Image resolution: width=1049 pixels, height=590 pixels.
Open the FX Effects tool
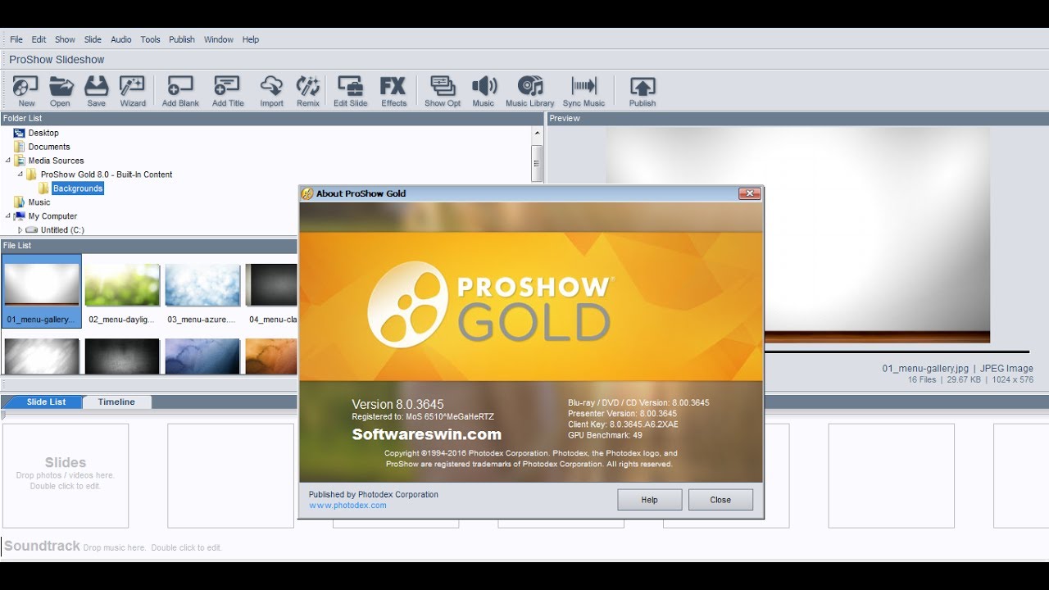click(393, 91)
